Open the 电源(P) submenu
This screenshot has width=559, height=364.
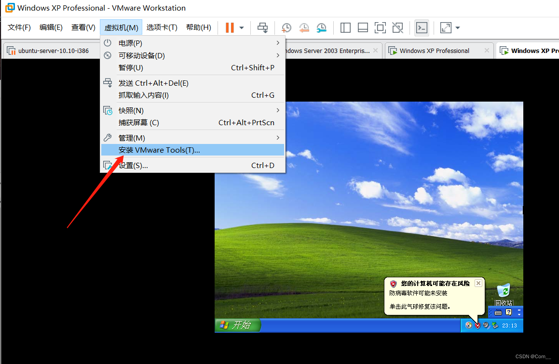click(192, 43)
